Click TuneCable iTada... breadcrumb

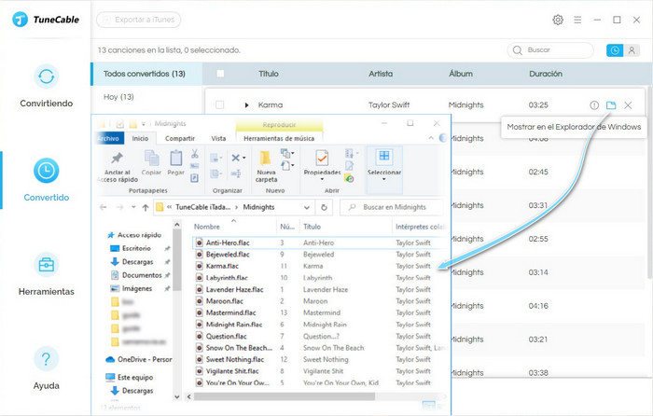(202, 207)
